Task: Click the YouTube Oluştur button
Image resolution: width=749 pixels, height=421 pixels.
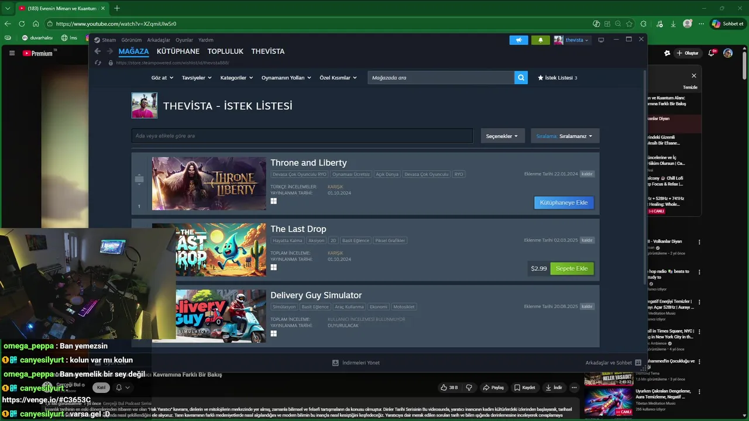Action: pos(688,53)
